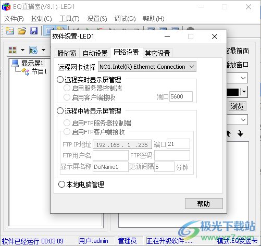The width and height of the screenshot is (261, 246).
Task: Click the Save floppy disk icon
Action: coord(34,31)
